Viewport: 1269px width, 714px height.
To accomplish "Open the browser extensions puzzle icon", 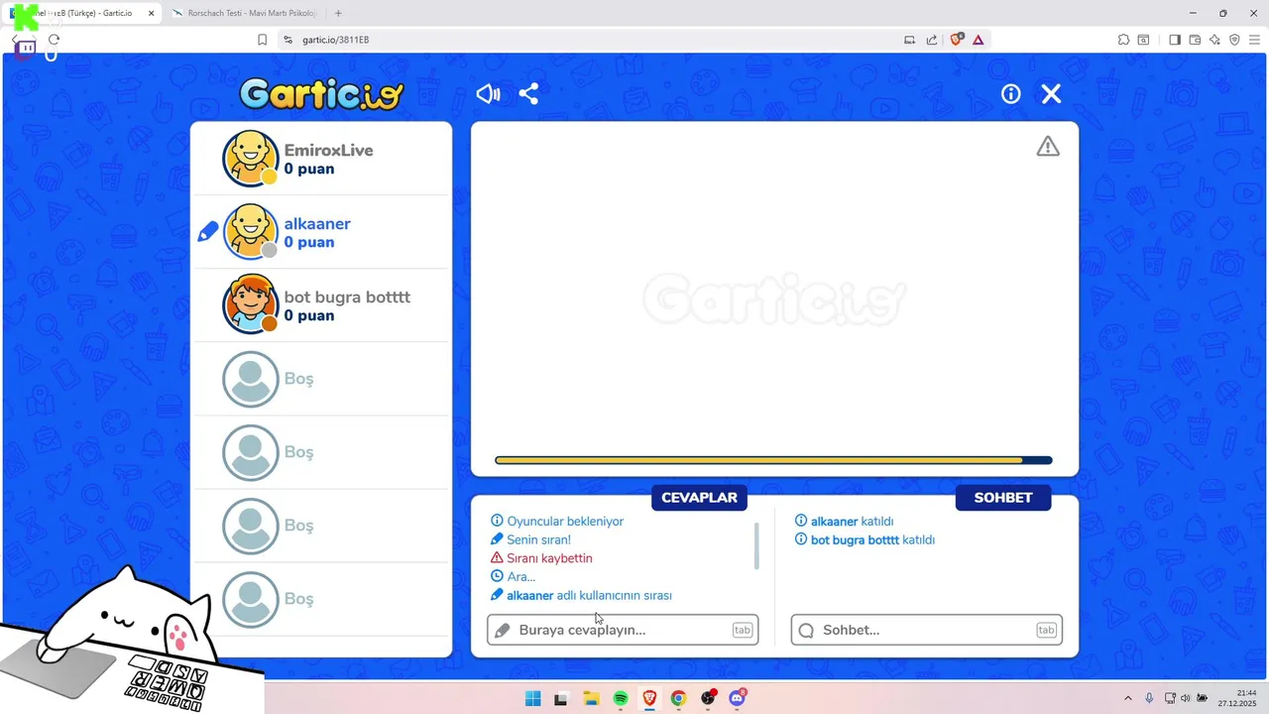I will [1123, 40].
